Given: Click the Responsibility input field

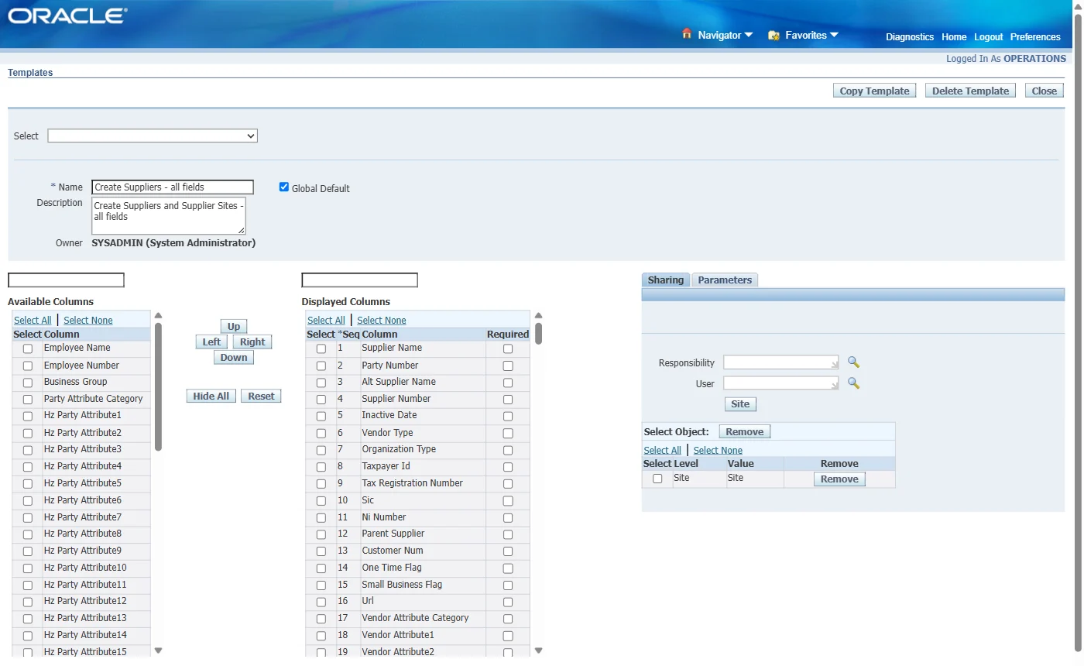Looking at the screenshot, I should click(781, 362).
